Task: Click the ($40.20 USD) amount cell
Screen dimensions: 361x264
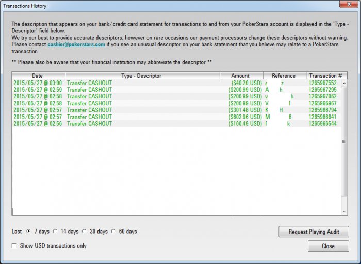Action: 247,83
